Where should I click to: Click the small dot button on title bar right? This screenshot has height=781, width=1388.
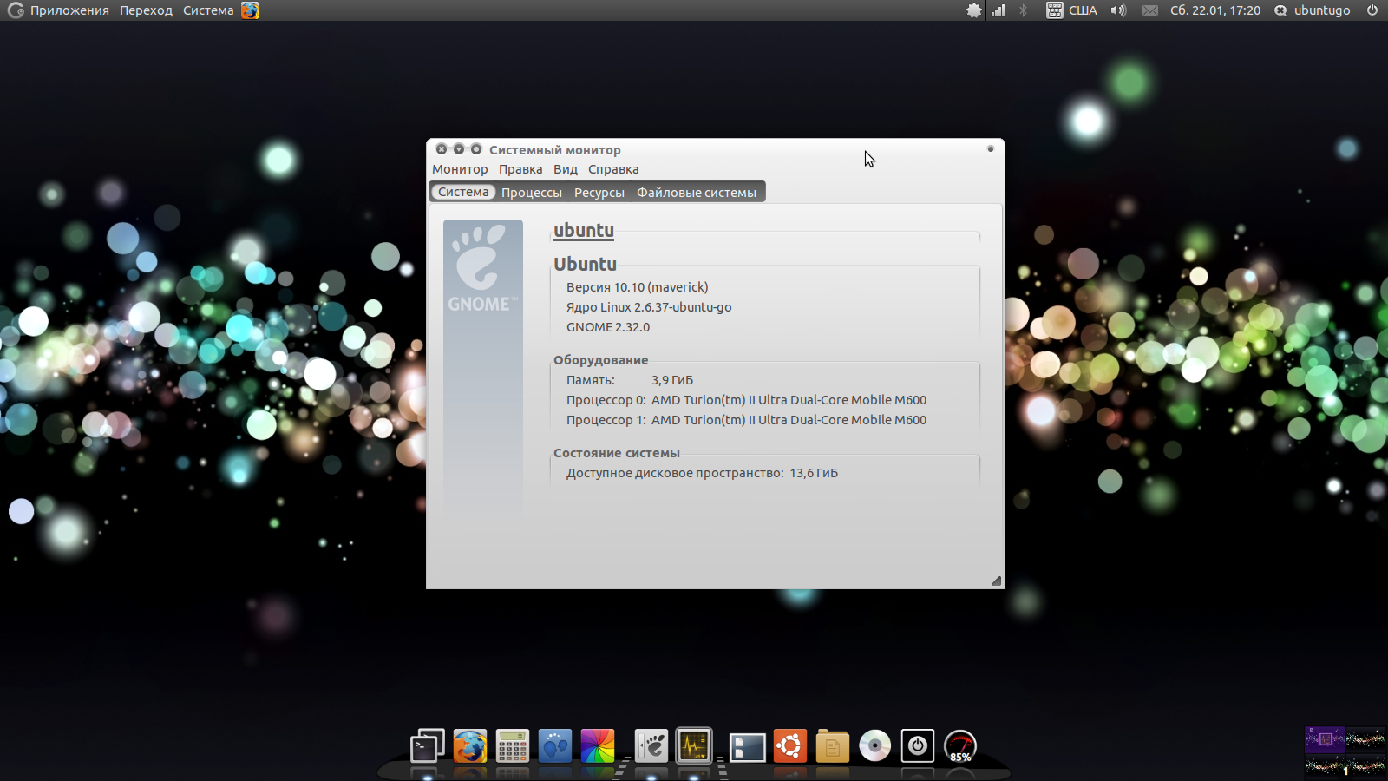(x=990, y=149)
